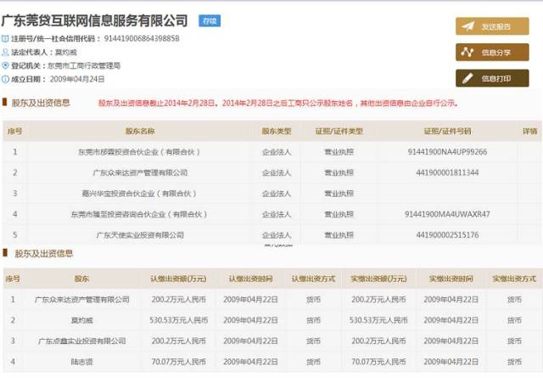
Task: Click shareholder 广东卓鑫实业投资有限公司
Action: coord(81,341)
